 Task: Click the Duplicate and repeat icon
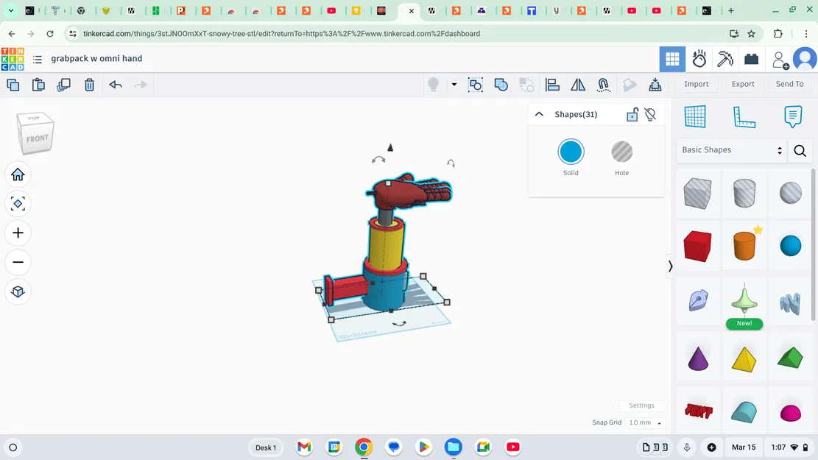click(64, 85)
